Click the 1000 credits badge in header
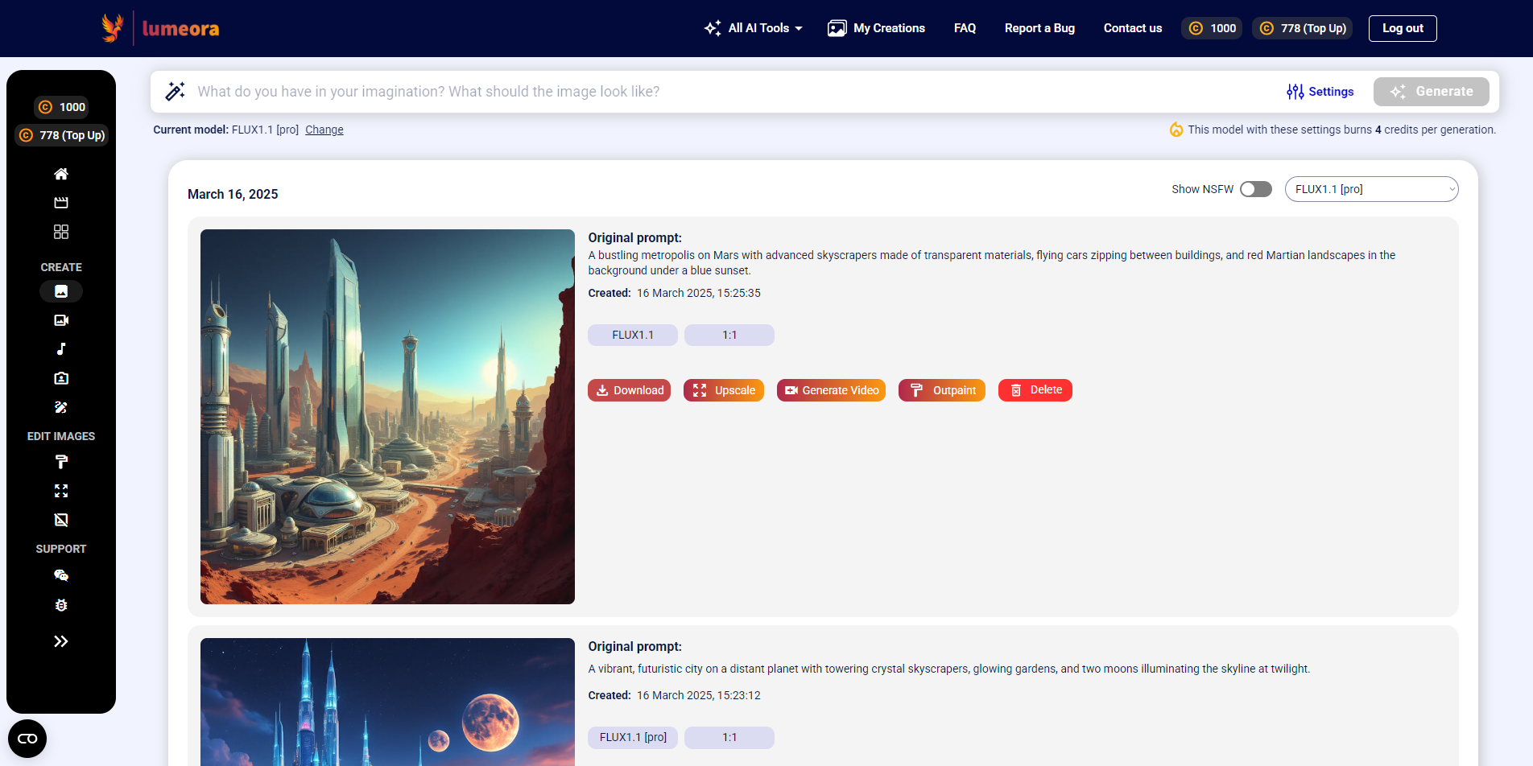 [x=1212, y=28]
